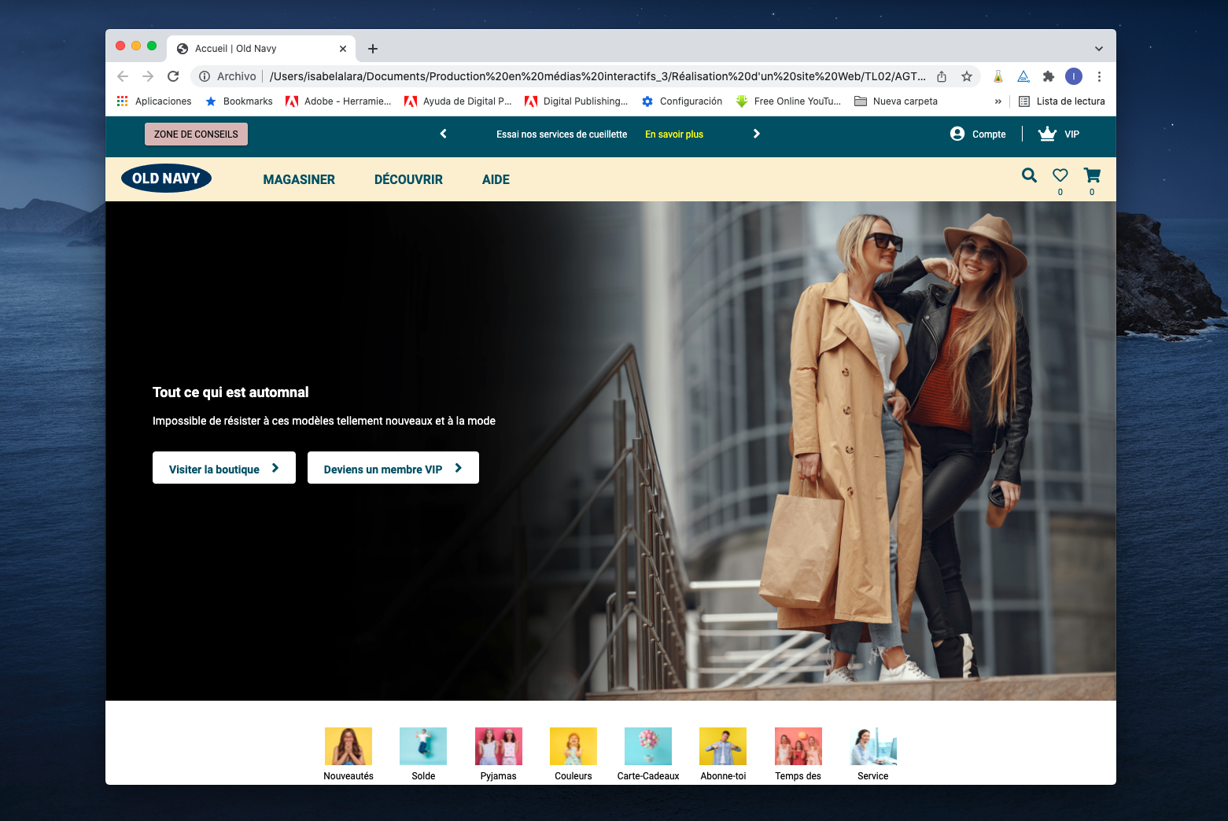Open the Chrome tab search chevron
The width and height of the screenshot is (1228, 821).
pyautogui.click(x=1098, y=48)
